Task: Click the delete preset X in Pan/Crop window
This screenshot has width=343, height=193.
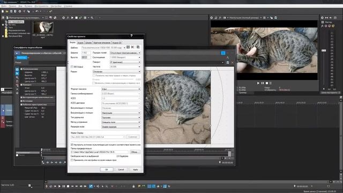Action: coord(232,63)
